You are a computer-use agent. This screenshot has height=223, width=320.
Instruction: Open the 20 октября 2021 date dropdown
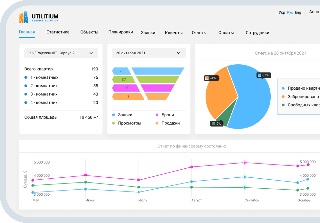point(149,53)
